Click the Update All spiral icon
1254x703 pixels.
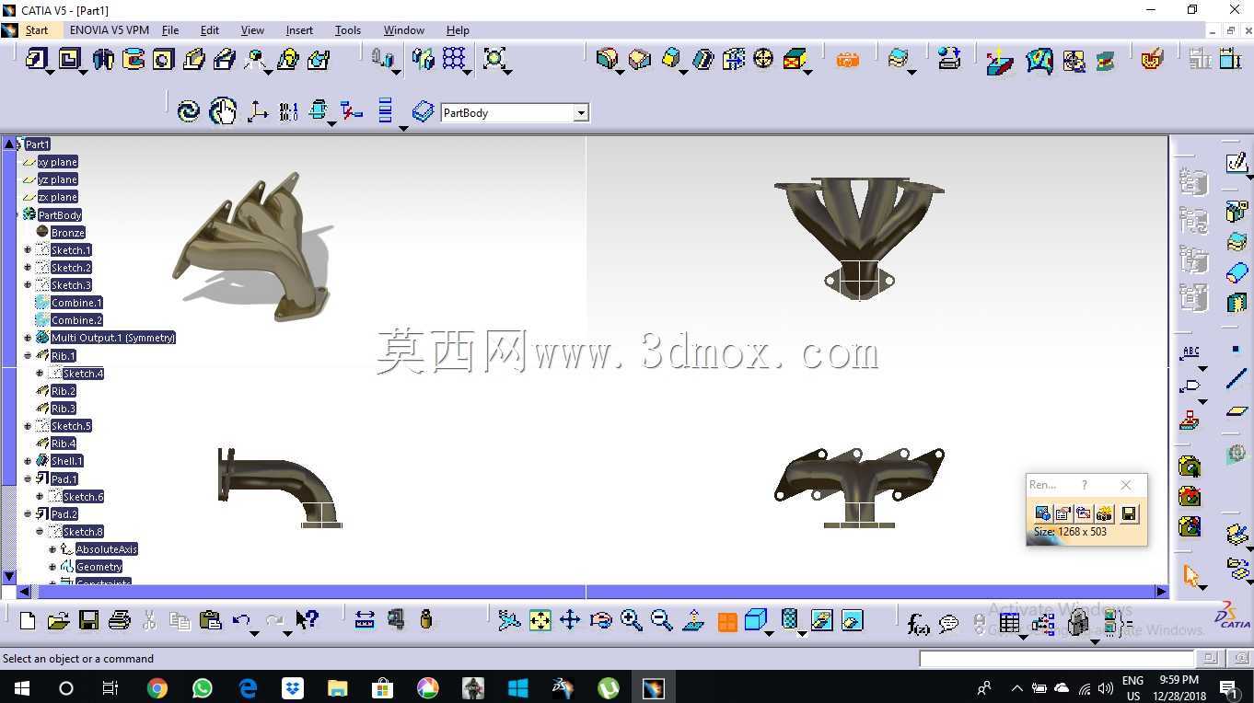[189, 111]
